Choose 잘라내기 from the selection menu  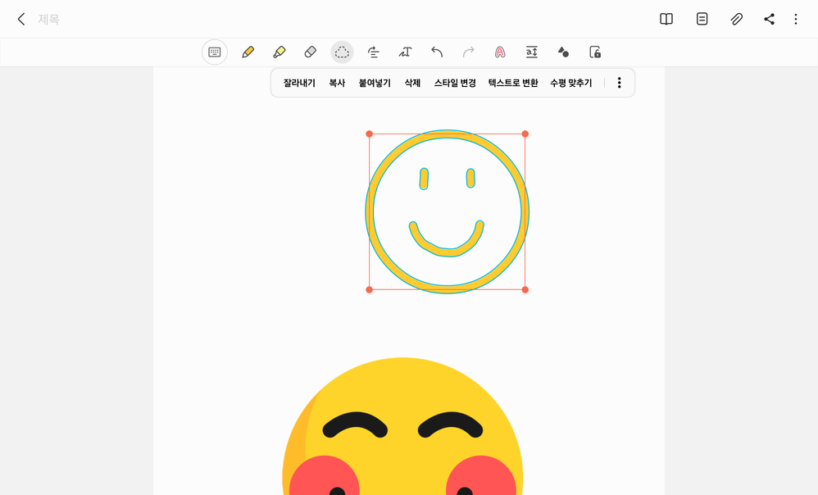[299, 83]
